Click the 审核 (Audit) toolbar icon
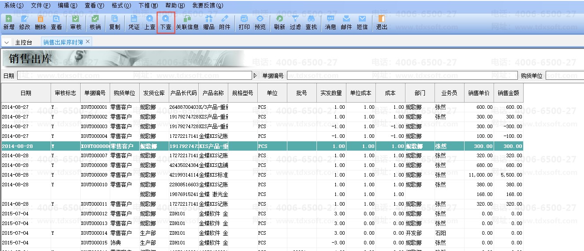The image size is (584, 251). click(76, 22)
